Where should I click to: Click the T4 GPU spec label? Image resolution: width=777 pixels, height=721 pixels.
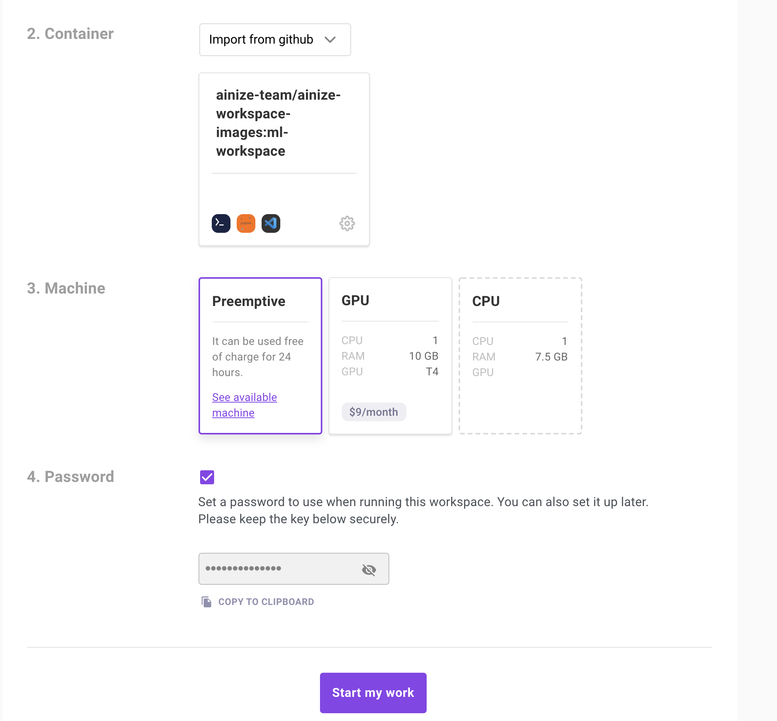pos(432,371)
